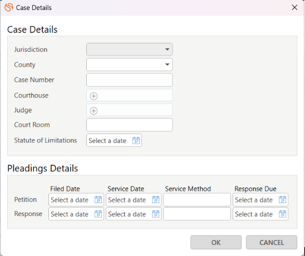The image size is (305, 256).
Task: Add a courthouse with the plus icon
Action: tap(94, 96)
